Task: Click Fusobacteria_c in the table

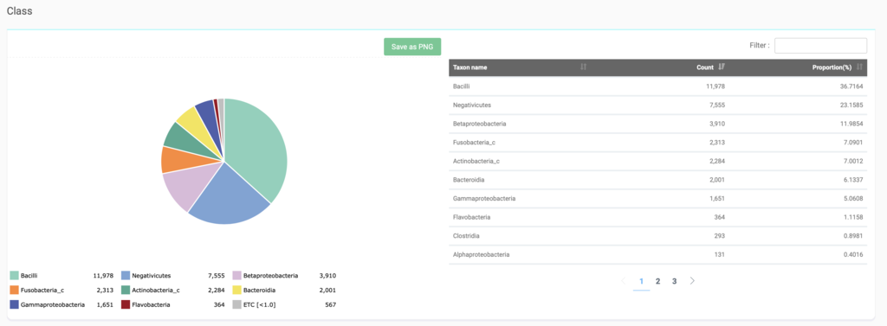Action: [x=474, y=143]
